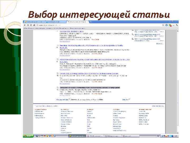190x143 pixels.
Task: Click 'Free PMC Article' for result 9
Action: [x=97, y=68]
